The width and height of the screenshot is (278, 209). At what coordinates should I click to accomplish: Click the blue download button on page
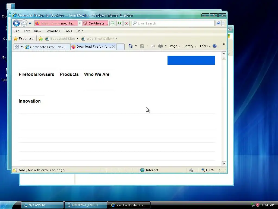click(191, 60)
